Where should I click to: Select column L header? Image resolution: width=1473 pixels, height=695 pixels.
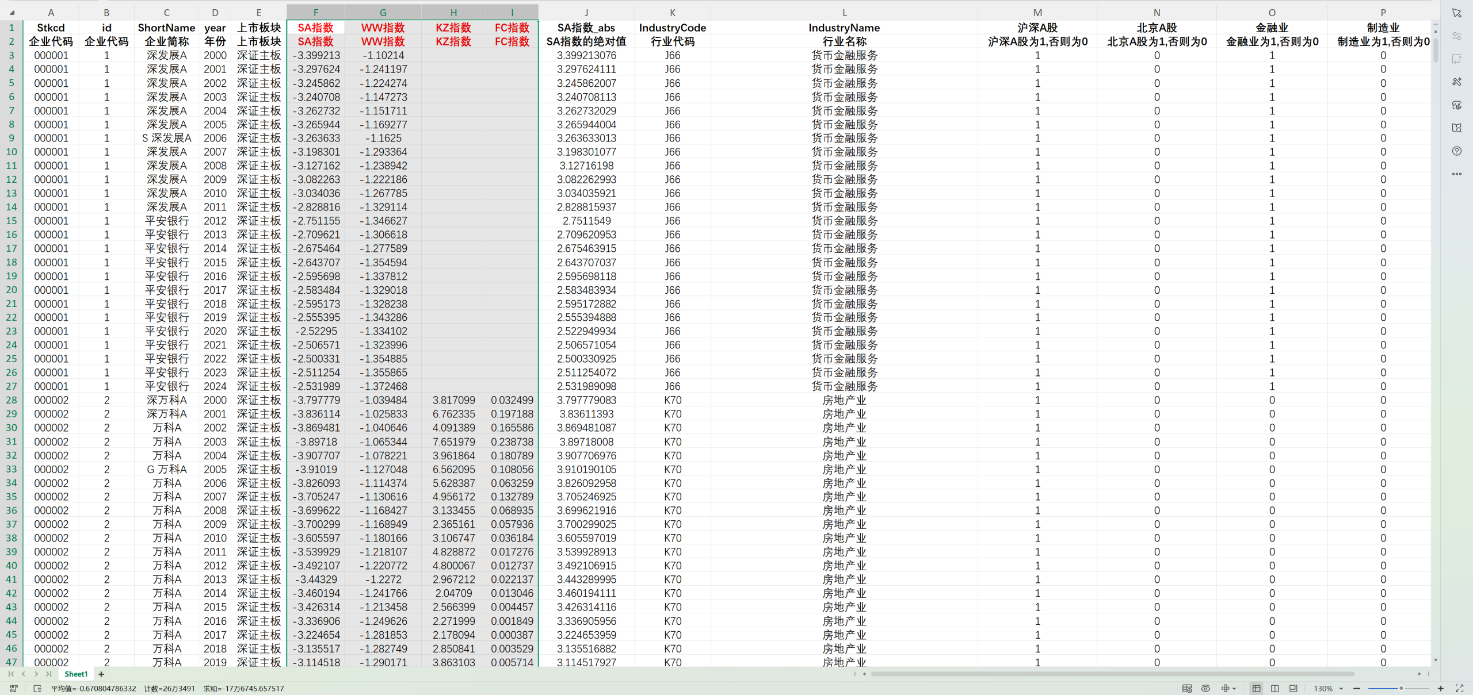pos(844,13)
